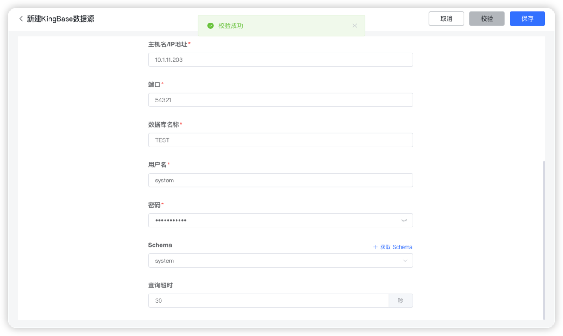Show password with the eye icon
The height and width of the screenshot is (336, 563).
pyautogui.click(x=404, y=220)
